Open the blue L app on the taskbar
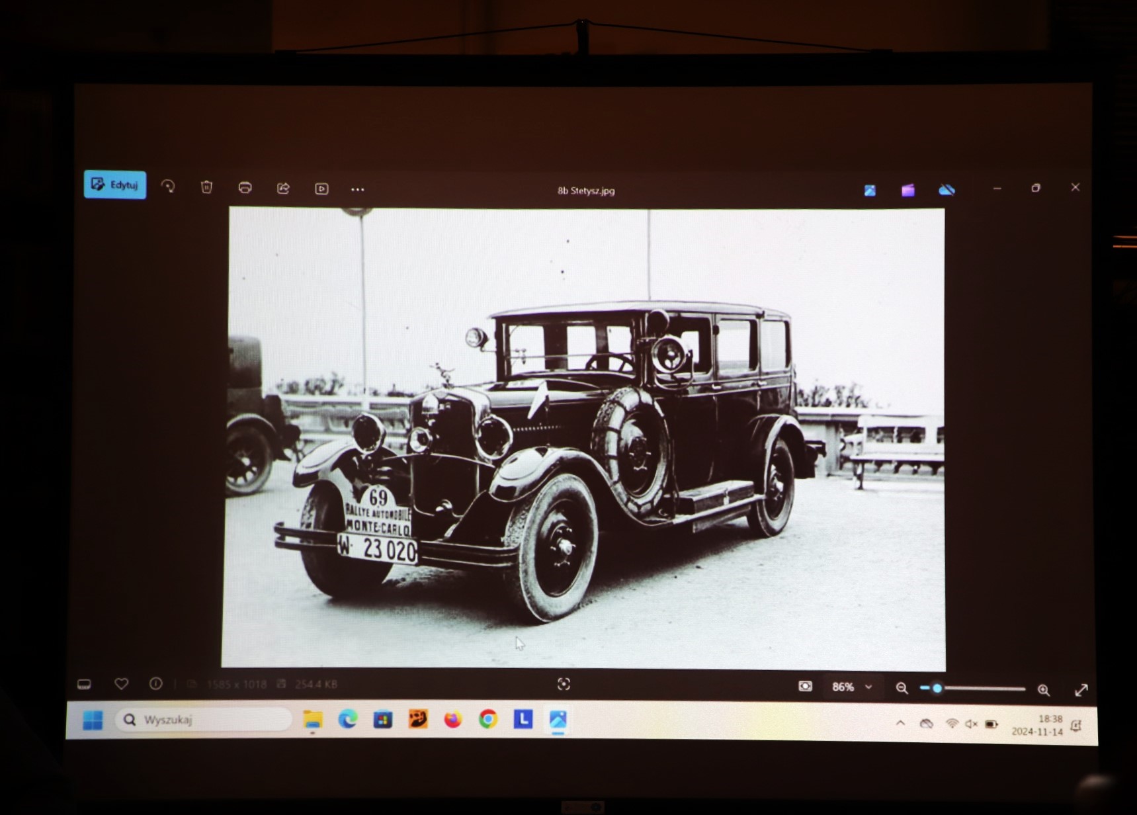1137x815 pixels. point(523,719)
